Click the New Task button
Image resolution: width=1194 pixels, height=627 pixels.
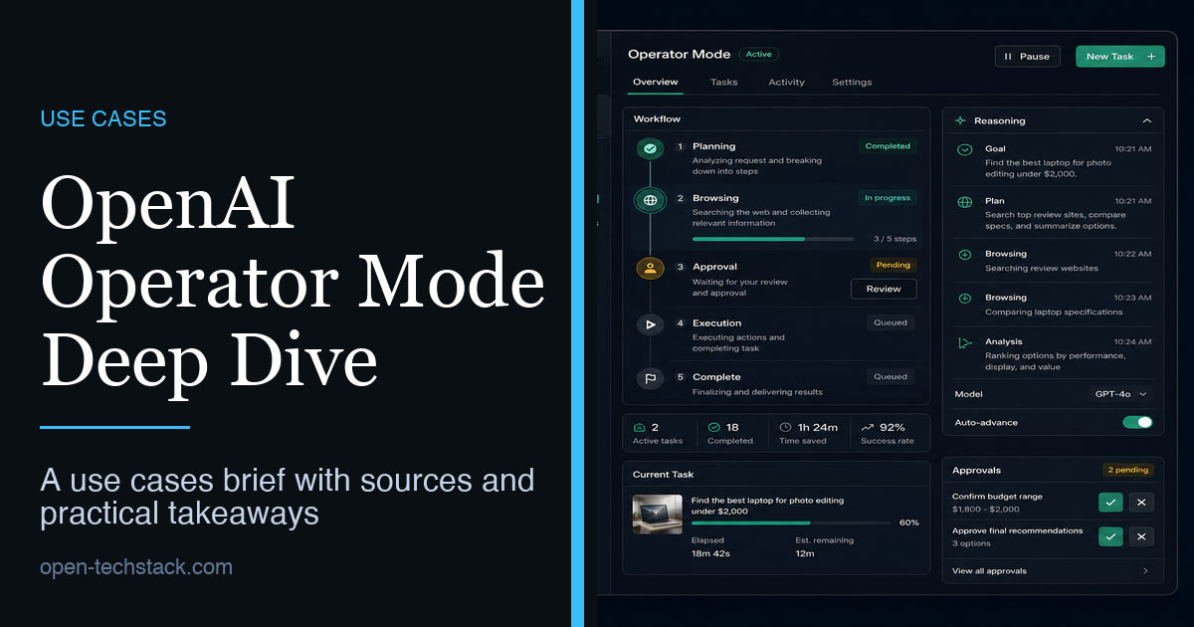(x=1120, y=56)
